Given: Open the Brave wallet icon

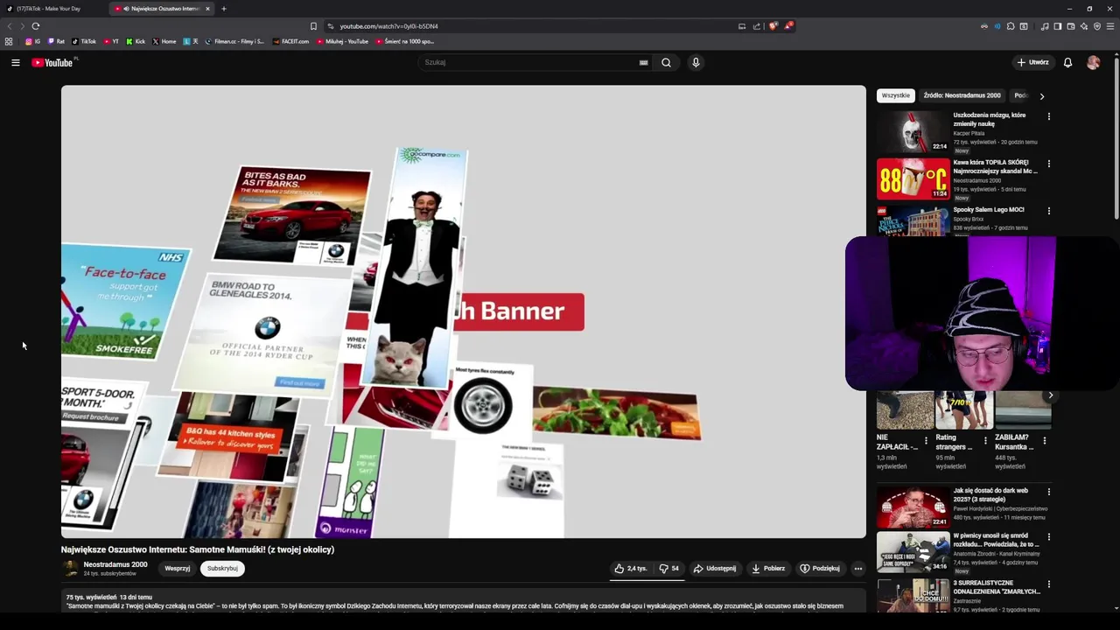Looking at the screenshot, I should point(1070,26).
